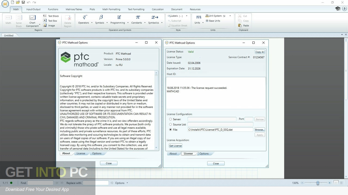Click the Find input field
Image resolution: width=348 pixels, height=195 pixels.
pyautogui.click(x=40, y=183)
